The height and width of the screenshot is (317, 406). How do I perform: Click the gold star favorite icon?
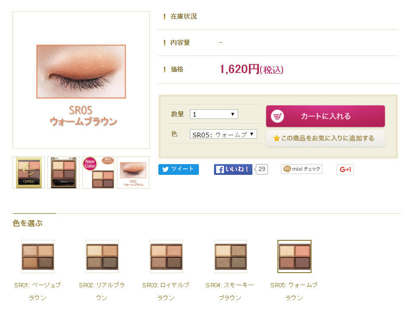point(276,138)
